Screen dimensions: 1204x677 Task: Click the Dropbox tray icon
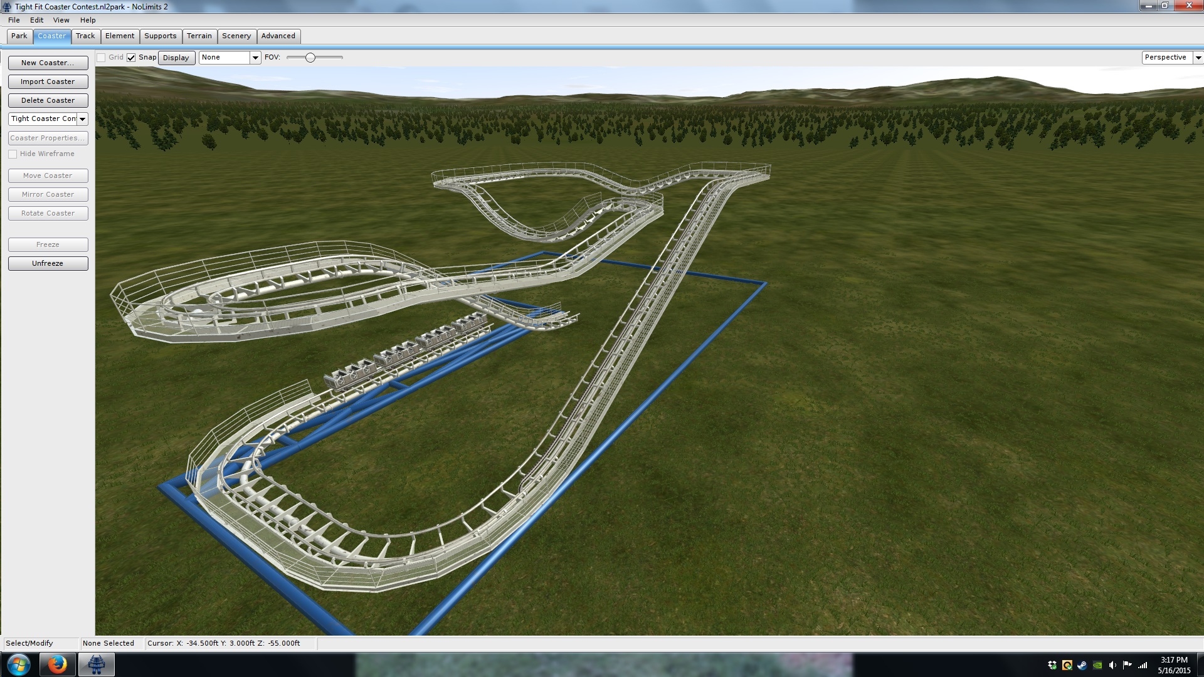click(1052, 665)
